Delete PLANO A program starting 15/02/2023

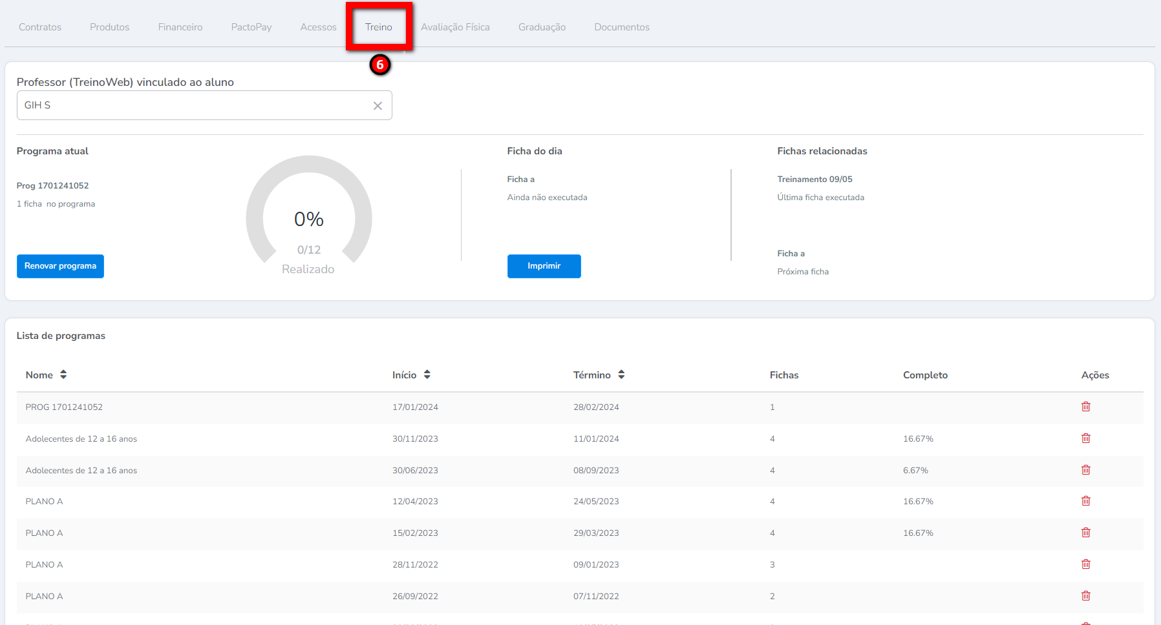[1085, 533]
